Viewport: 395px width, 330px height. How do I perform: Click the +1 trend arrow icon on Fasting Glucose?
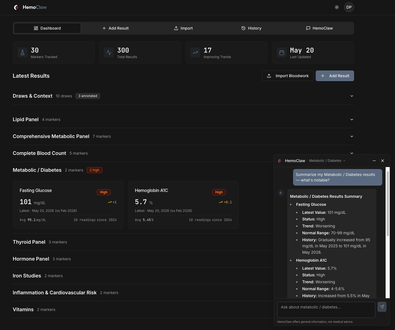coord(109,202)
